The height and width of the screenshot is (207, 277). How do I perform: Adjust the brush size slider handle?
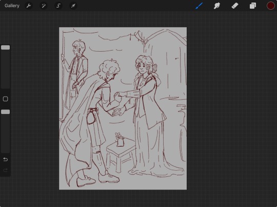click(x=6, y=48)
